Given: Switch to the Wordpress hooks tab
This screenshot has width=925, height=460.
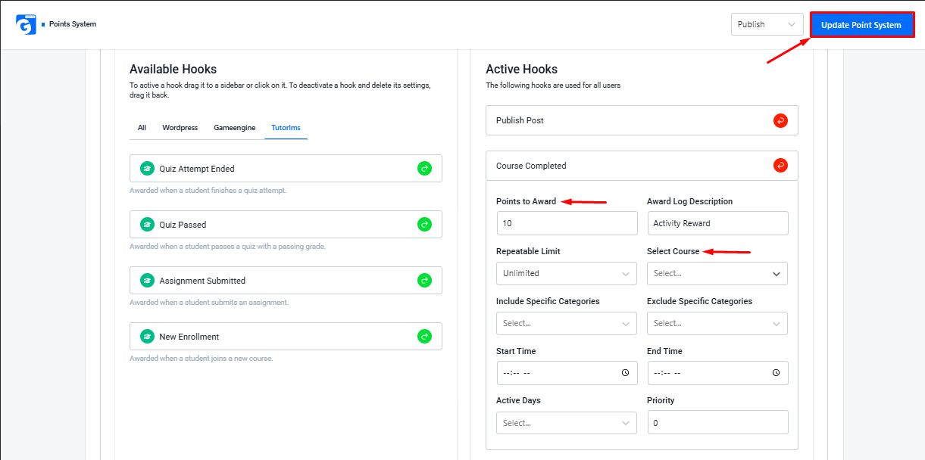Looking at the screenshot, I should [x=180, y=128].
